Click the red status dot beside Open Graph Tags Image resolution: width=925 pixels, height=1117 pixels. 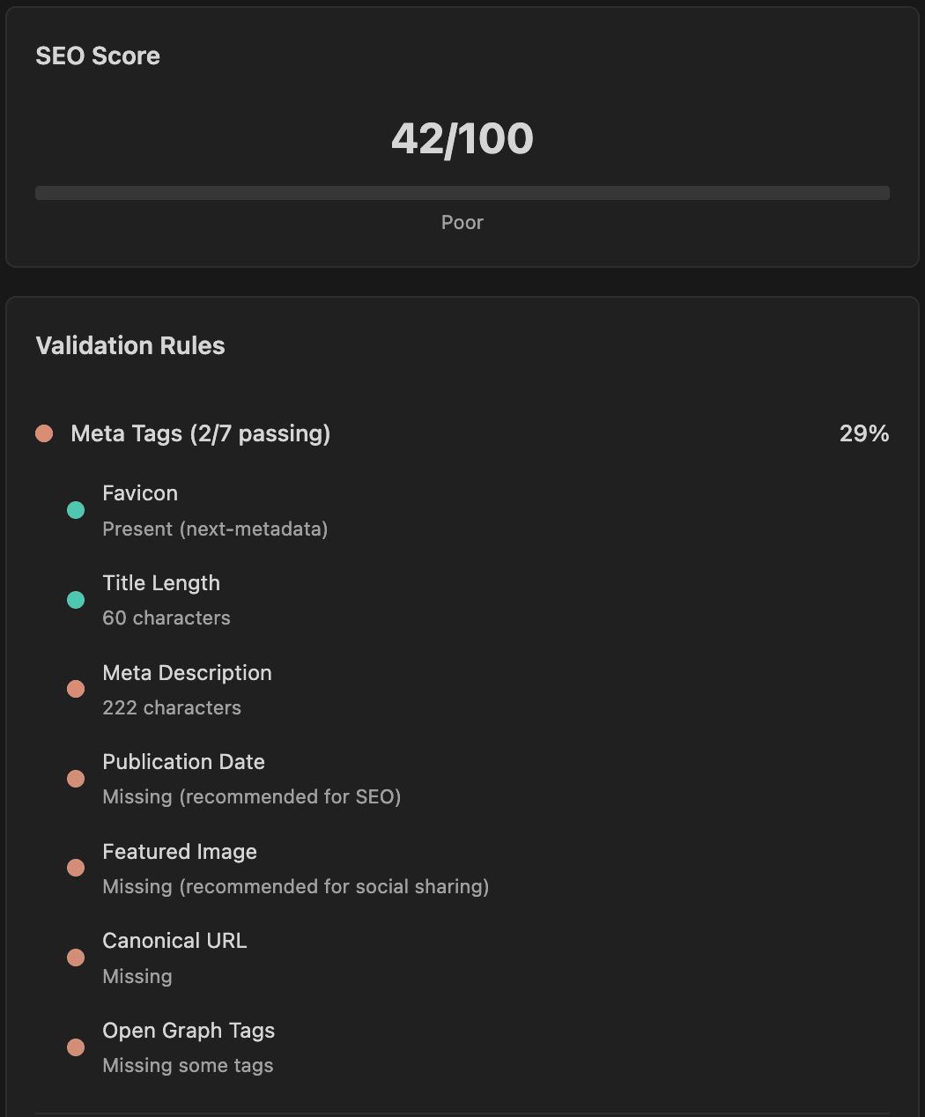pos(76,1047)
